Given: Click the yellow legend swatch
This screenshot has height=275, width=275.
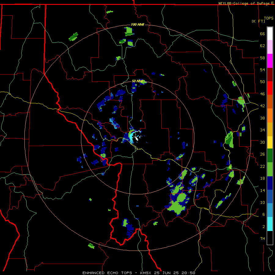Looking at the screenshot, I should (x=270, y=142).
